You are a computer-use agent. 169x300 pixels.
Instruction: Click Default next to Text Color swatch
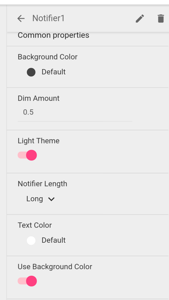(54, 240)
